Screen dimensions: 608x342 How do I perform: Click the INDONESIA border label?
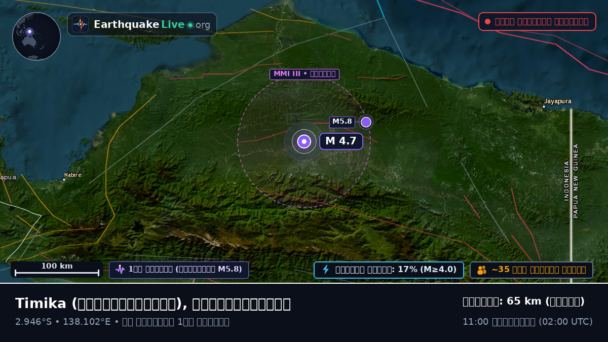click(x=566, y=181)
